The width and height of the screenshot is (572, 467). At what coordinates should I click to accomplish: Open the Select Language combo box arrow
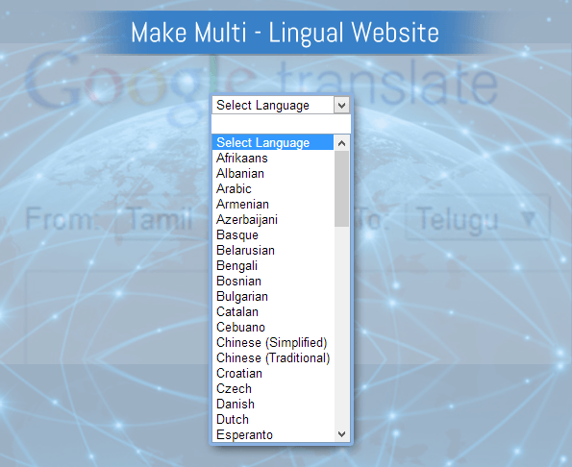pyautogui.click(x=341, y=106)
